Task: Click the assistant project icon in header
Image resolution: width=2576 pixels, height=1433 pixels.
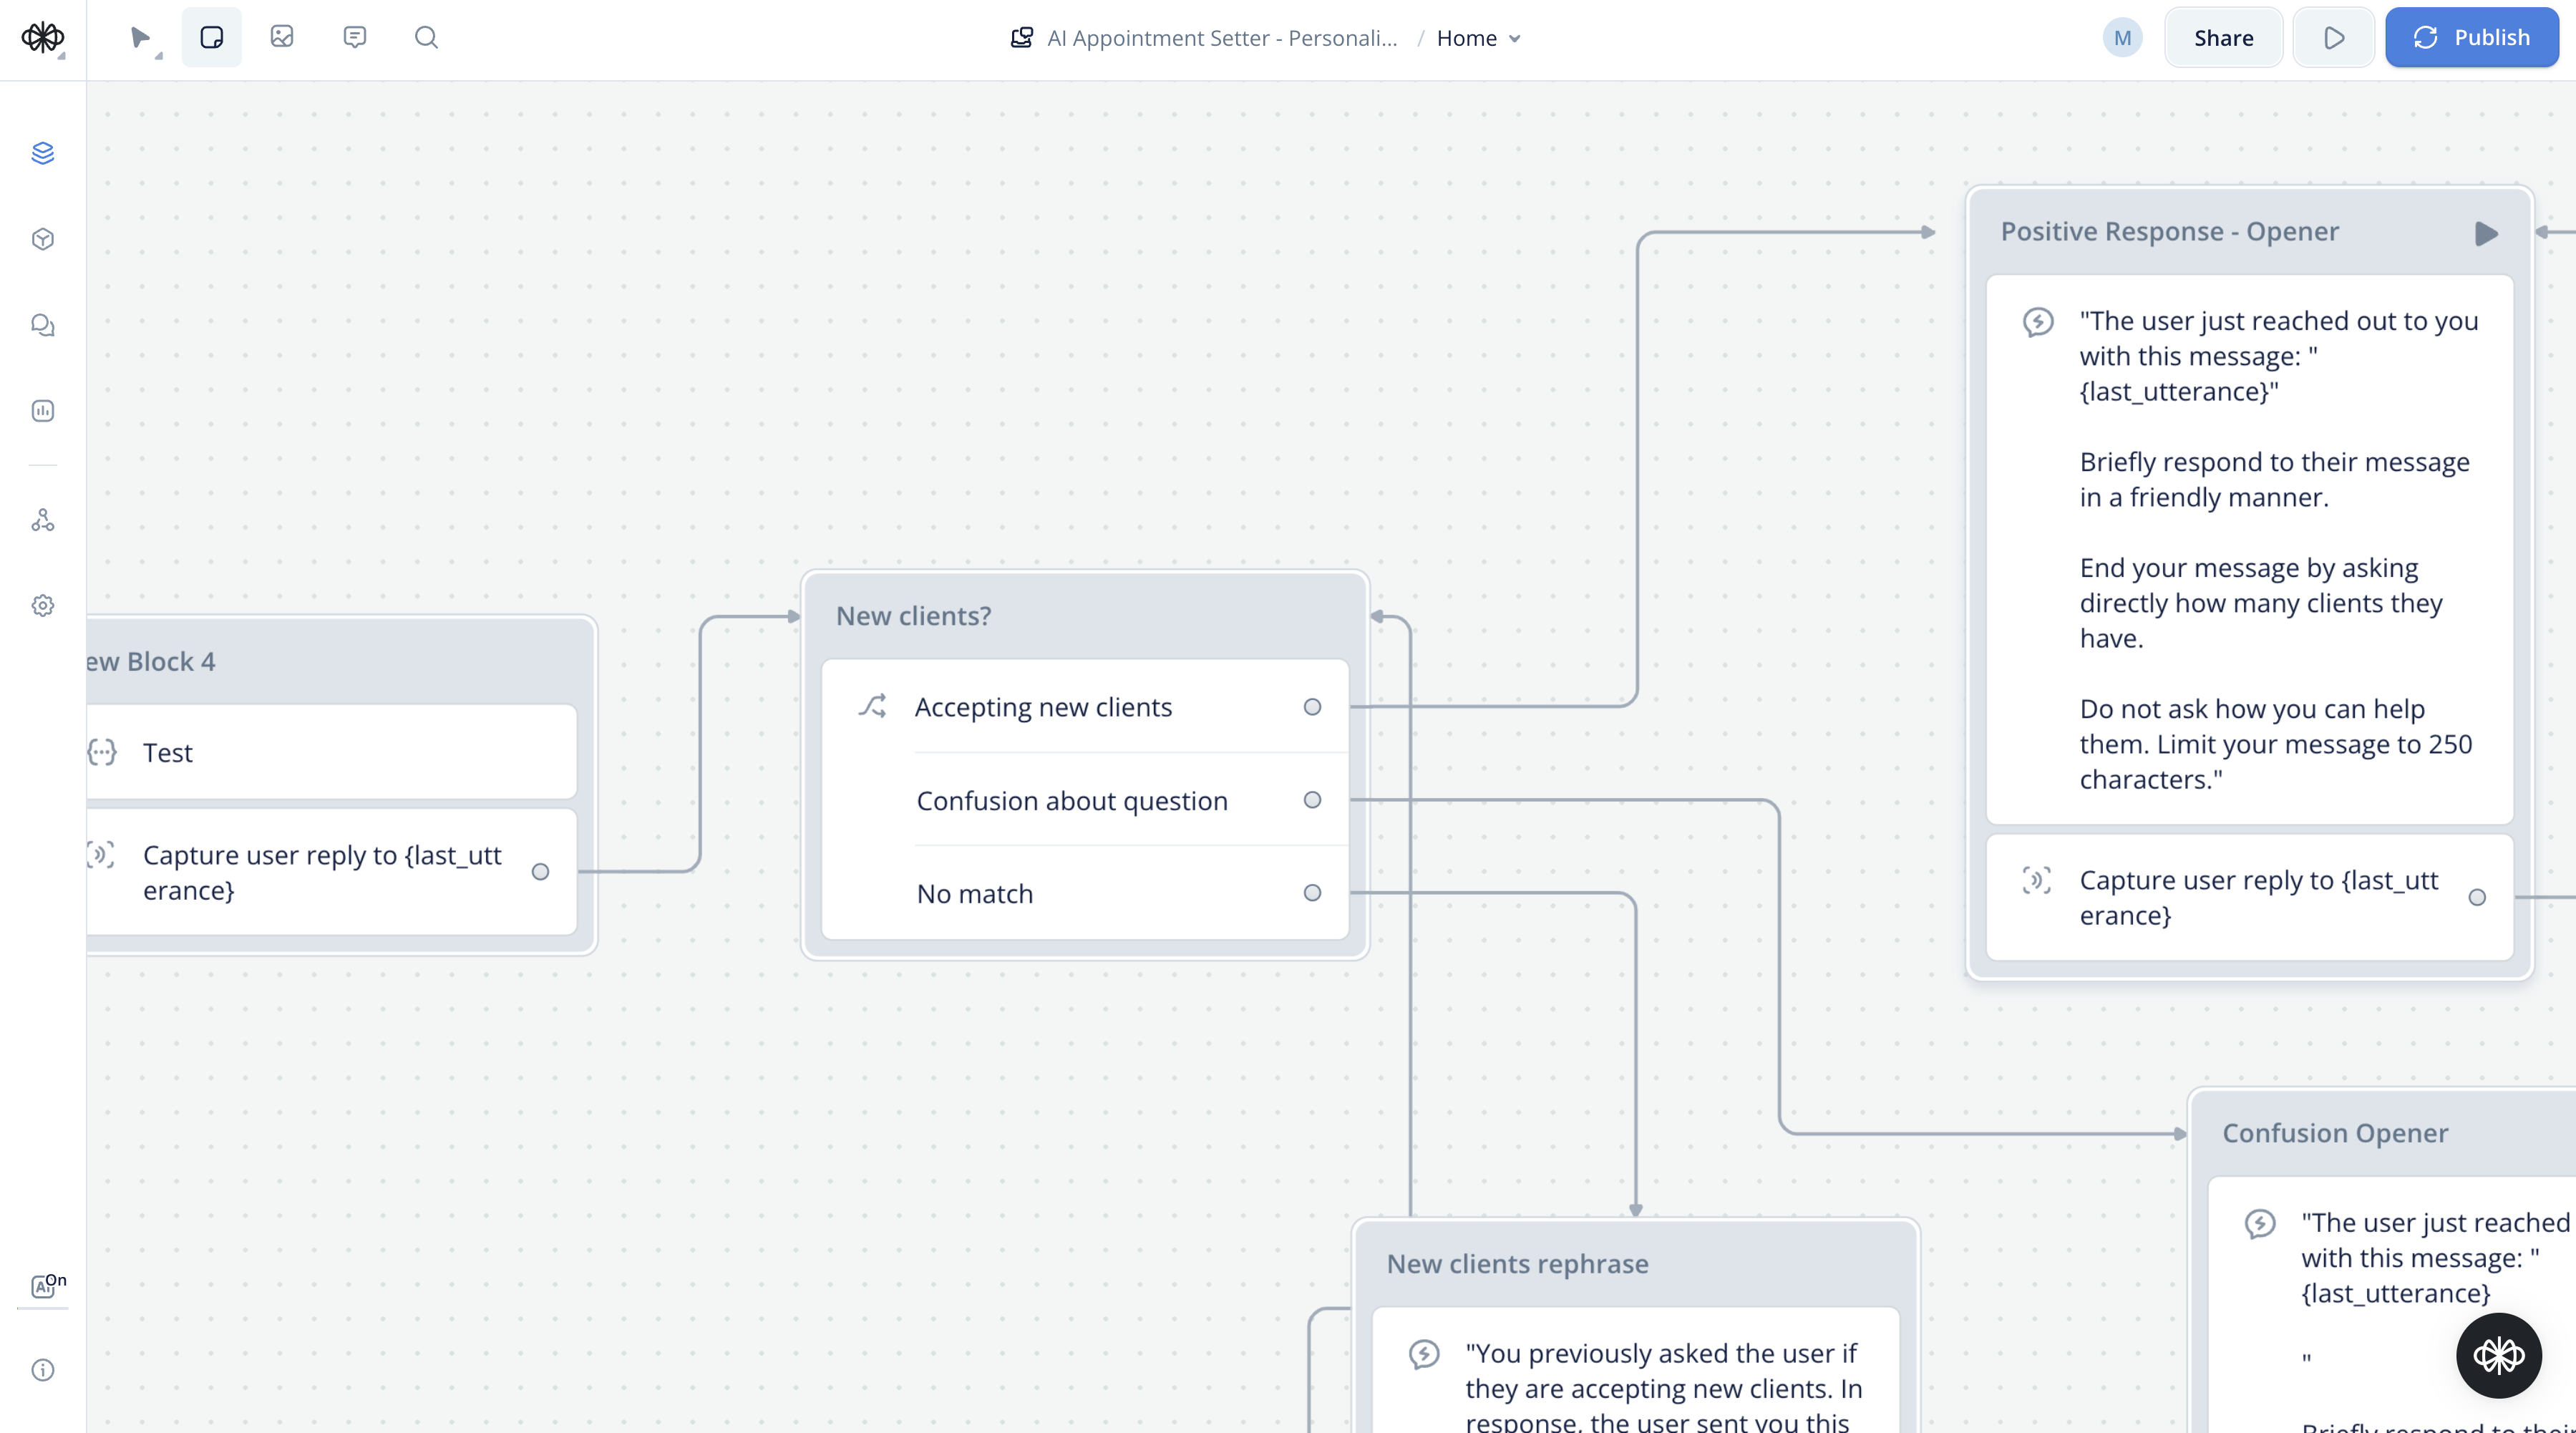Action: 1021,38
